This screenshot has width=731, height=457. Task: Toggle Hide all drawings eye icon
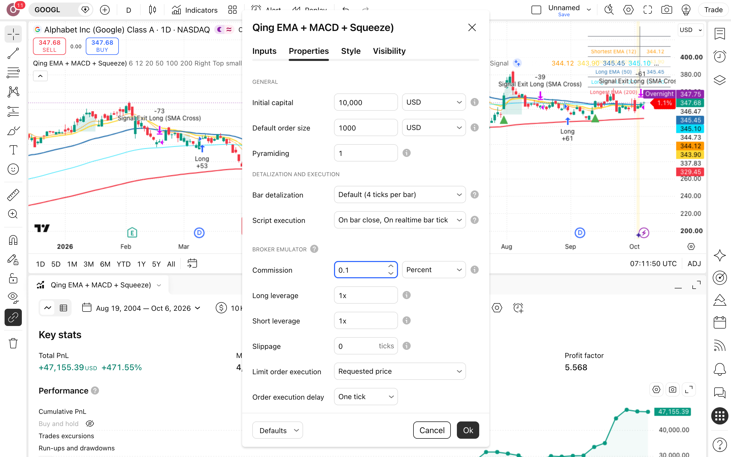(x=13, y=298)
